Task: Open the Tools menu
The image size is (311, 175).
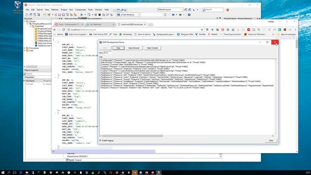Action: (x=90, y=10)
